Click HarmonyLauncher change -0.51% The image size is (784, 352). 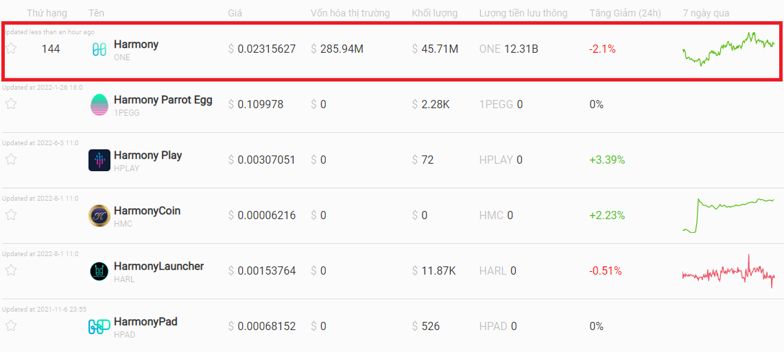pos(606,271)
